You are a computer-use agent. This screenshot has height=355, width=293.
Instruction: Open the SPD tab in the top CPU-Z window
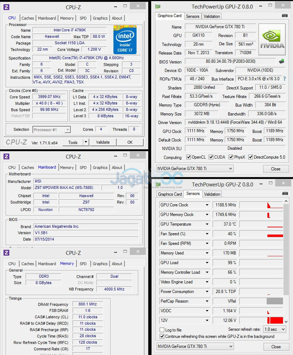[83, 18]
